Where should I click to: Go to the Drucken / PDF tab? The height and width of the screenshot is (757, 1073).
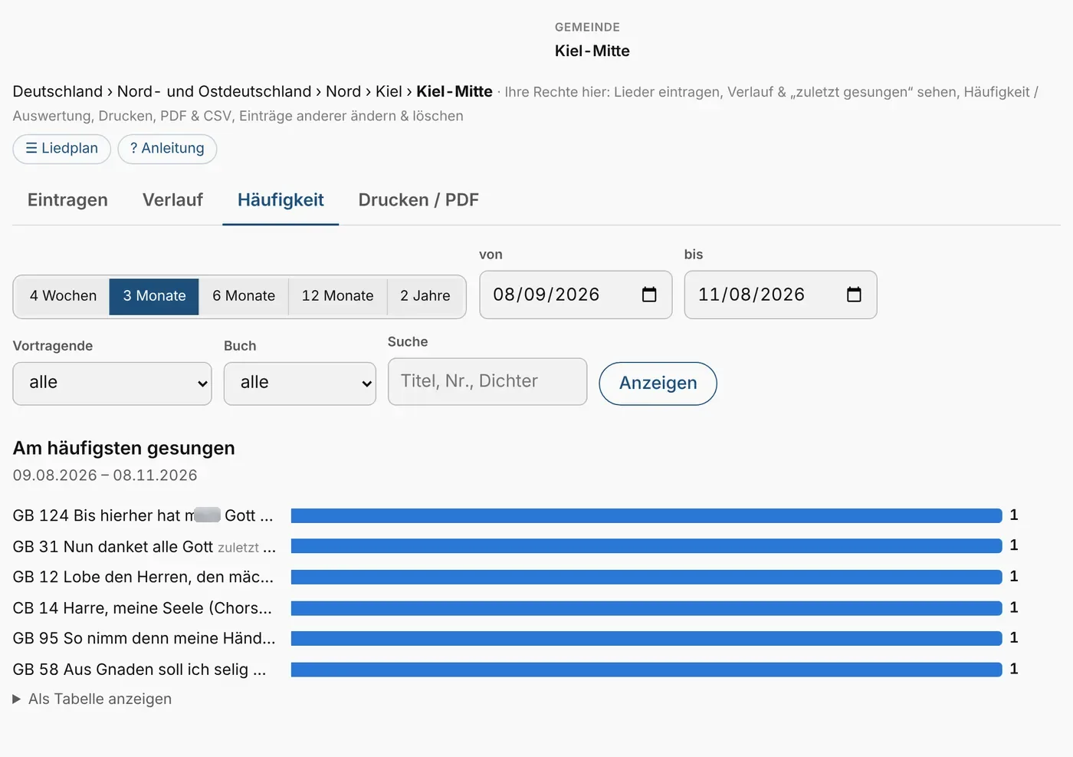coord(418,200)
